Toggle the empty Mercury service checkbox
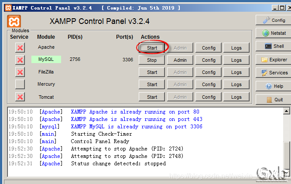This screenshot has height=184, width=291. pos(20,84)
